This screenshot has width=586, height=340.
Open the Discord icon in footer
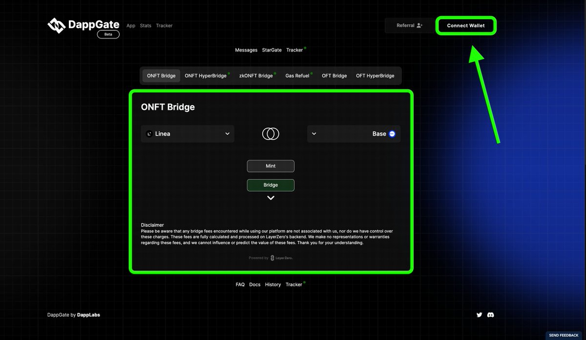pos(491,315)
